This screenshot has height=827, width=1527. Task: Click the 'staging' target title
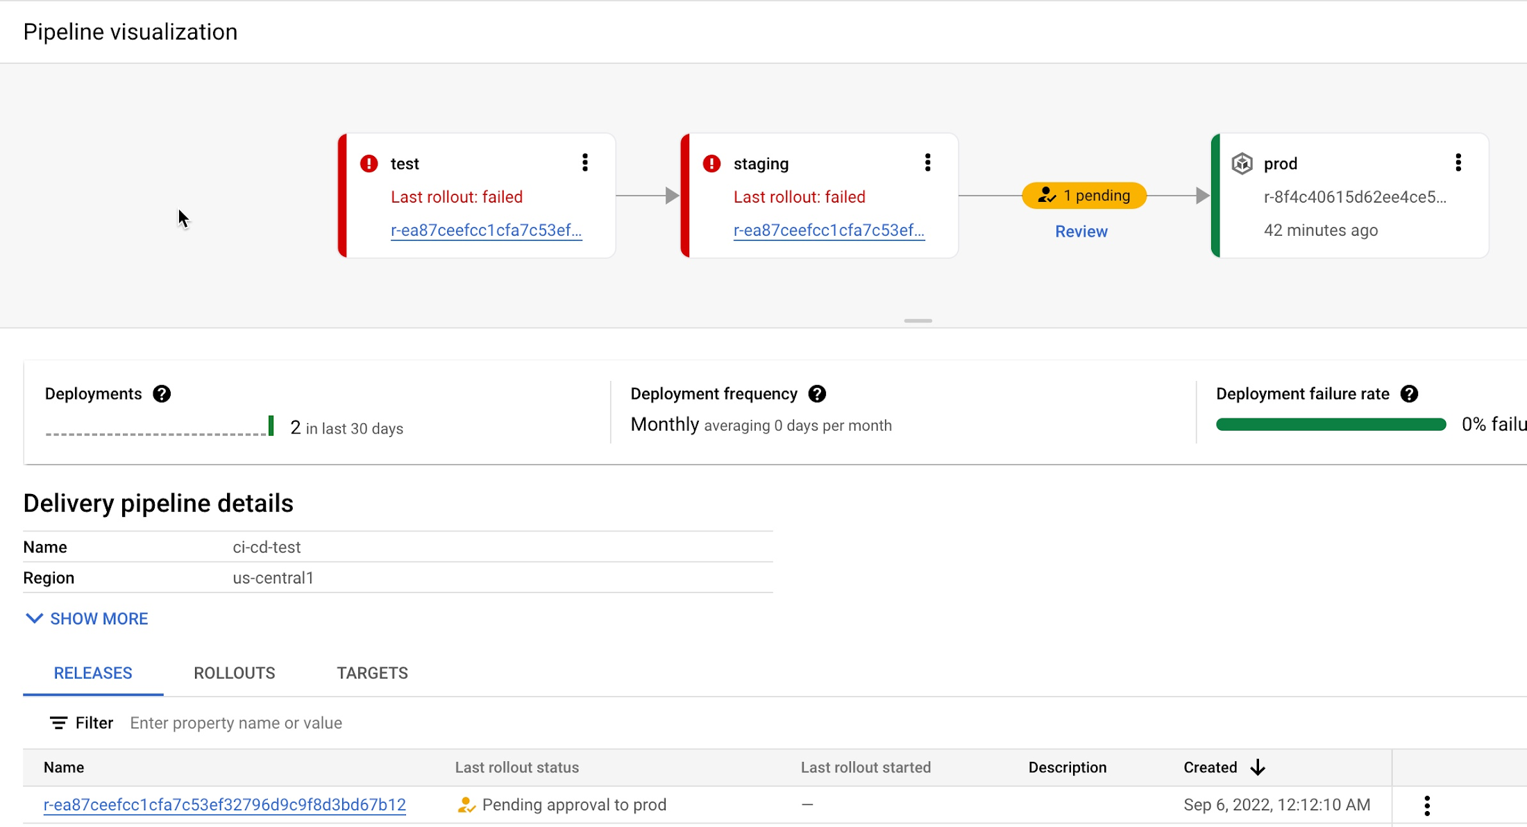point(761,164)
